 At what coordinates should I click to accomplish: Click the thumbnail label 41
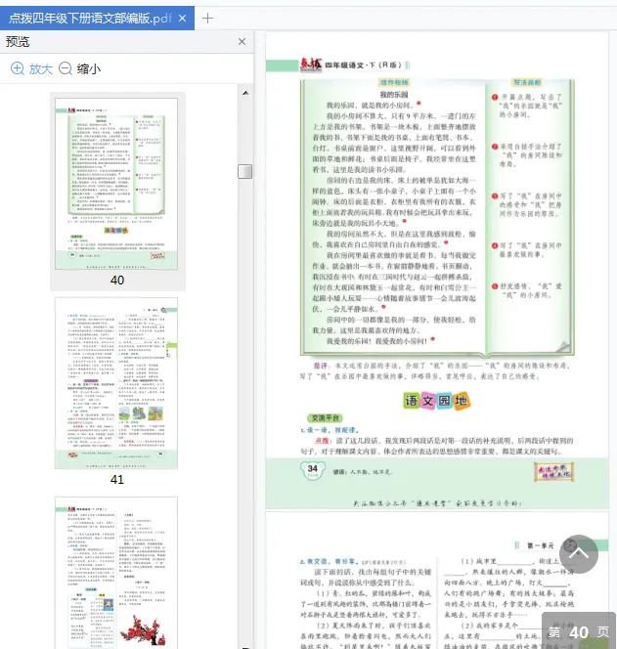(x=116, y=479)
